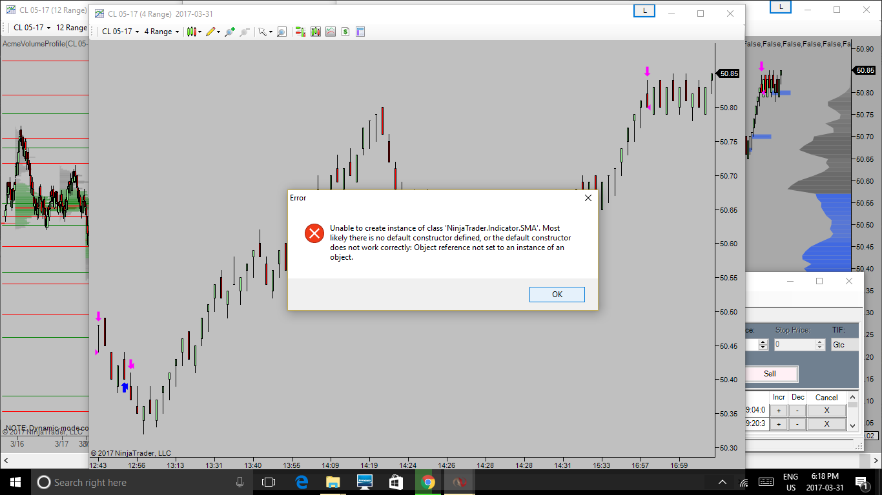Click OK in the Error dialog

coord(557,295)
